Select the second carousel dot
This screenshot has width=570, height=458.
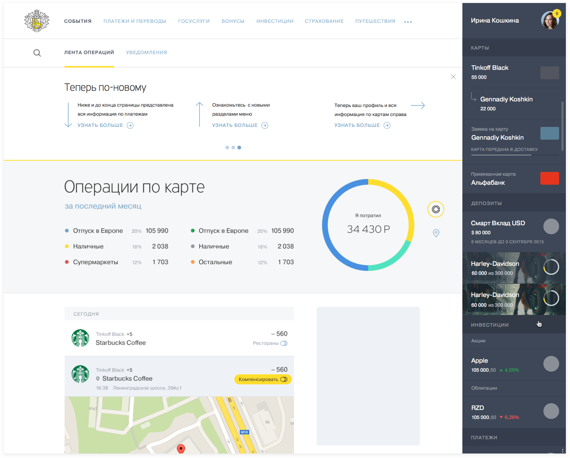(233, 148)
